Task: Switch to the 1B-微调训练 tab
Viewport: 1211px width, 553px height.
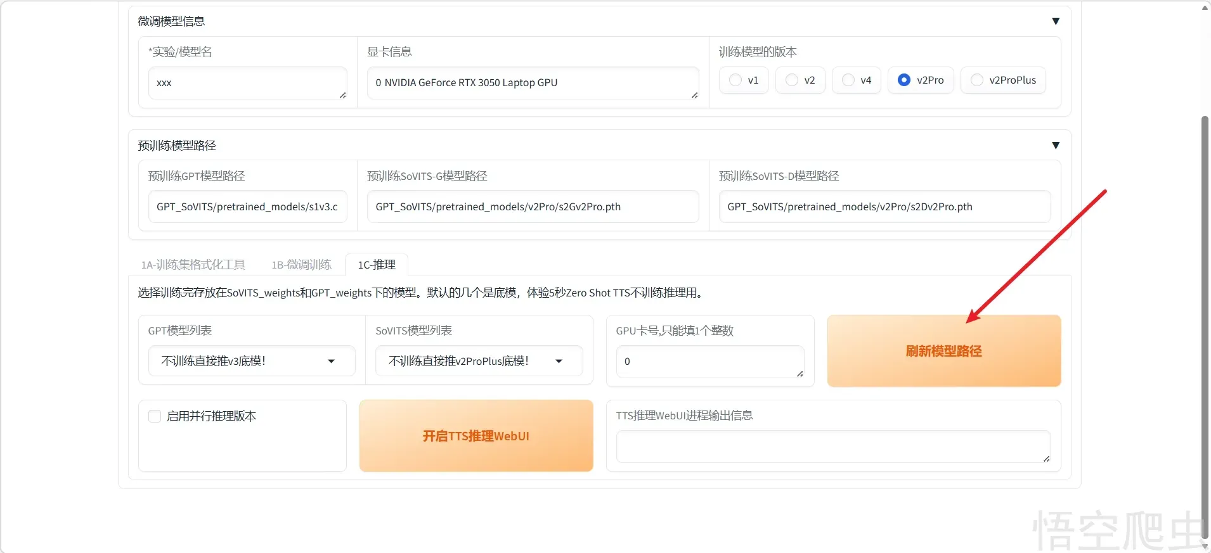Action: (x=301, y=265)
